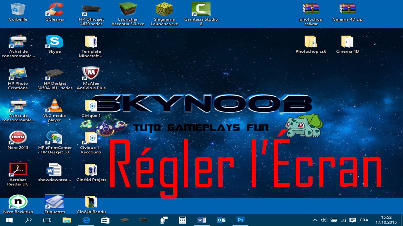
Task: Click the taskbar search magnifier
Action: (x=28, y=220)
